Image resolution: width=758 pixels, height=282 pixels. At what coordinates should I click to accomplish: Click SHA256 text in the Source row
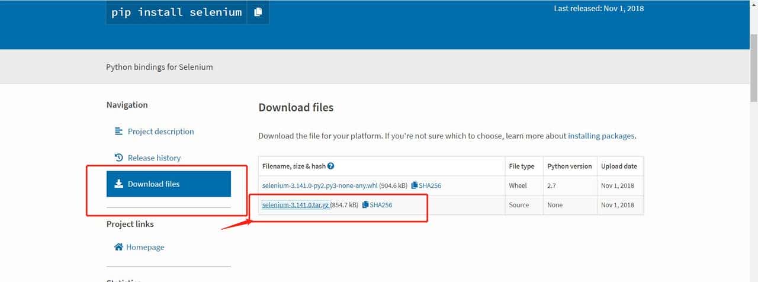point(381,205)
